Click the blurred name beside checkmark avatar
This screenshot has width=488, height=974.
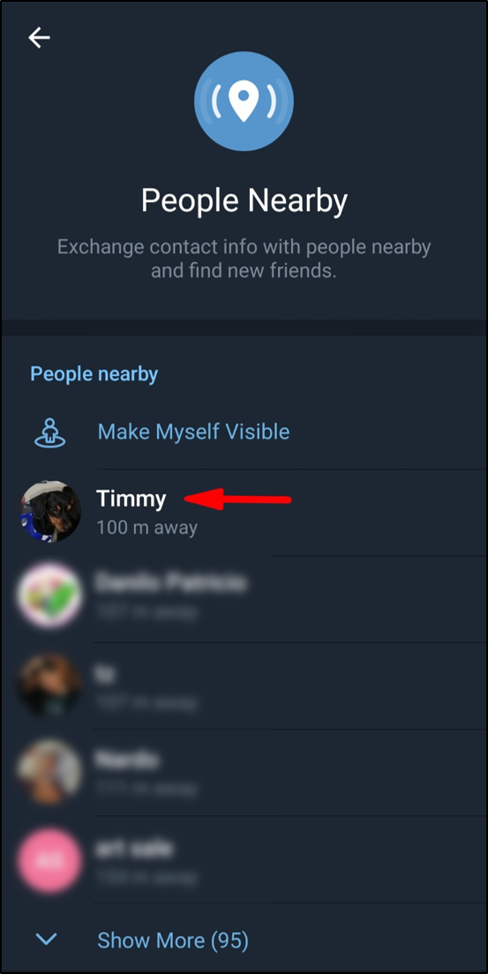[x=171, y=583]
